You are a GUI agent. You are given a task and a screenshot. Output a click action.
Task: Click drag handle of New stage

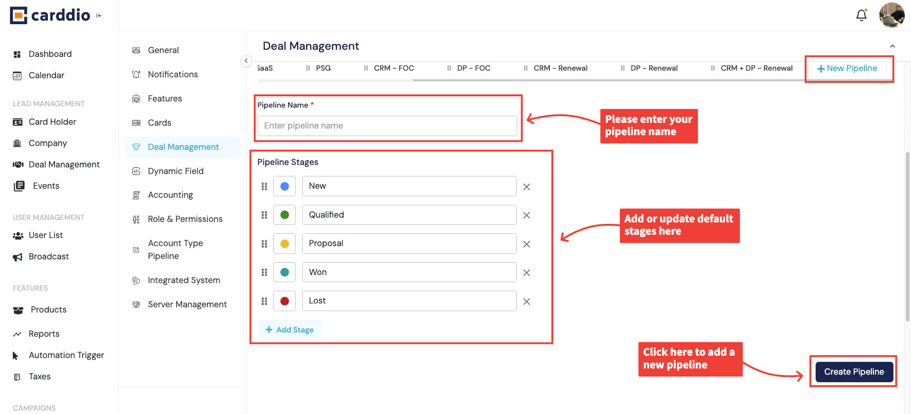pos(264,186)
